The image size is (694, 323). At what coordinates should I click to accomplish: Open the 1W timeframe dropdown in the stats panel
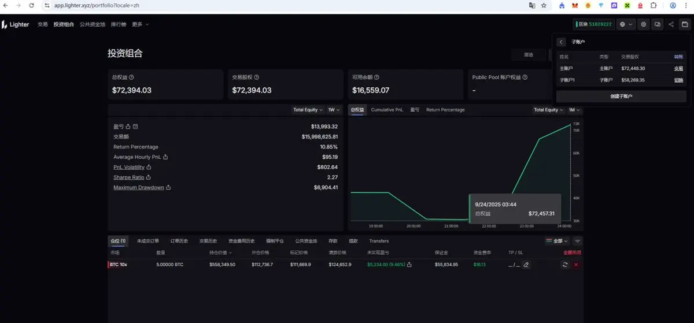click(x=334, y=110)
